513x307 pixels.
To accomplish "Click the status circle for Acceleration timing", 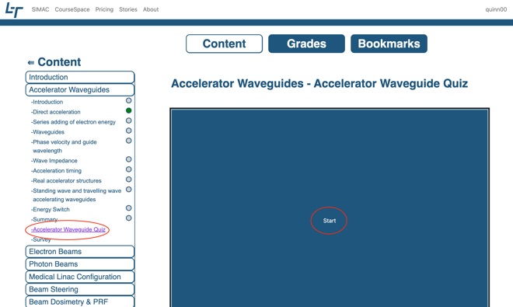I will (x=128, y=169).
